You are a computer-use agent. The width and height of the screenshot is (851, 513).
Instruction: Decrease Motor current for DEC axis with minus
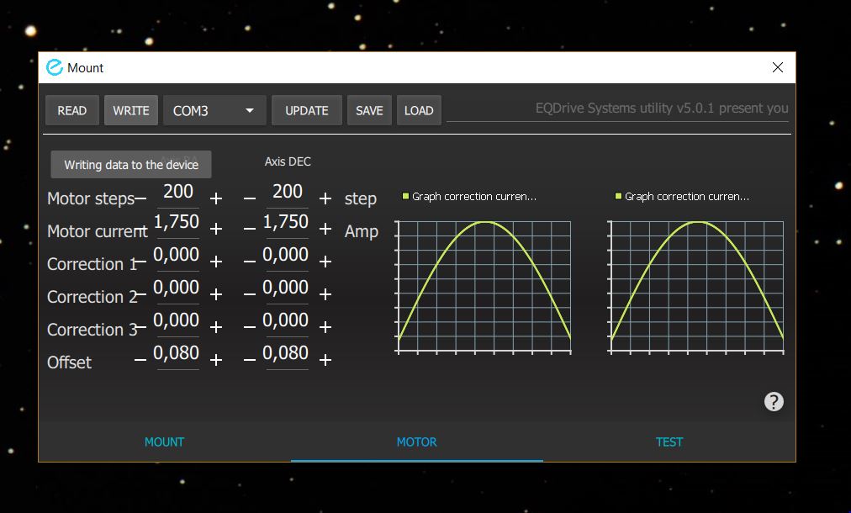click(x=250, y=230)
